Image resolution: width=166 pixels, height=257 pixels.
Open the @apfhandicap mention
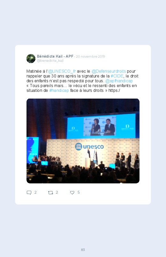(x=119, y=81)
